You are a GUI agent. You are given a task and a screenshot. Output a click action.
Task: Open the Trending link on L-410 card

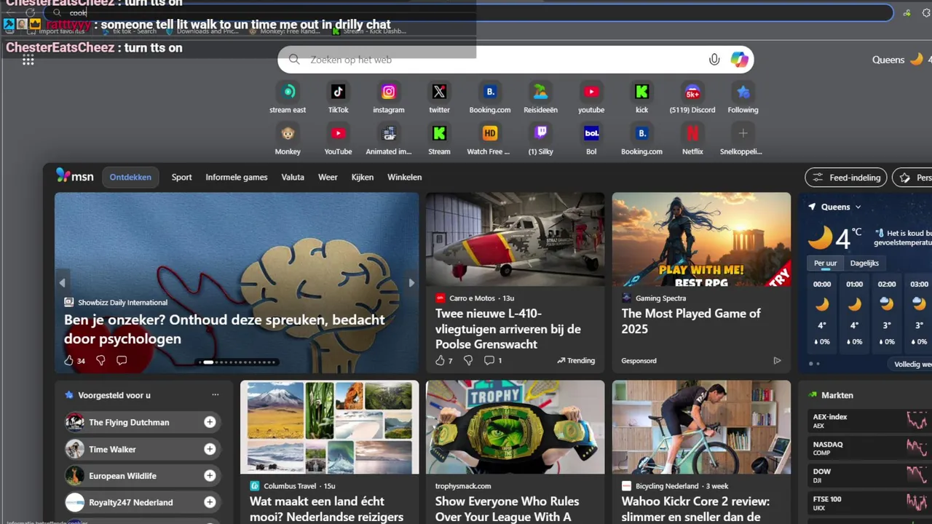coord(576,360)
